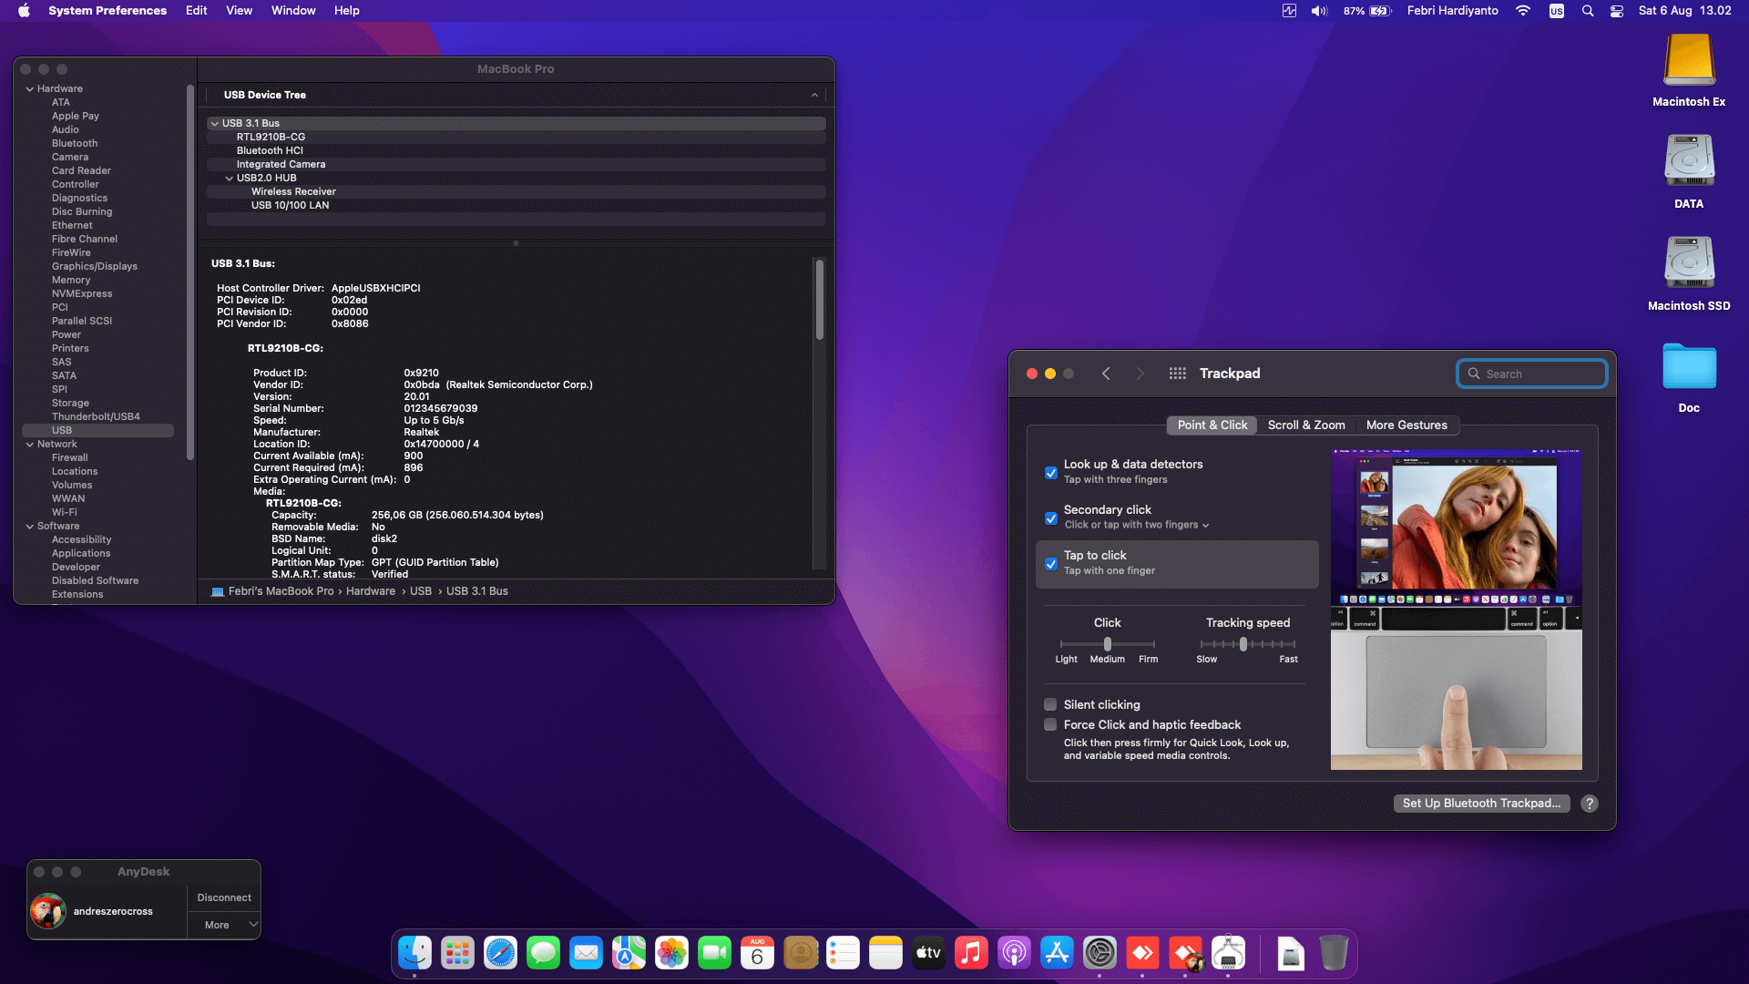
Task: Launch Photos from the Dock
Action: click(x=671, y=954)
